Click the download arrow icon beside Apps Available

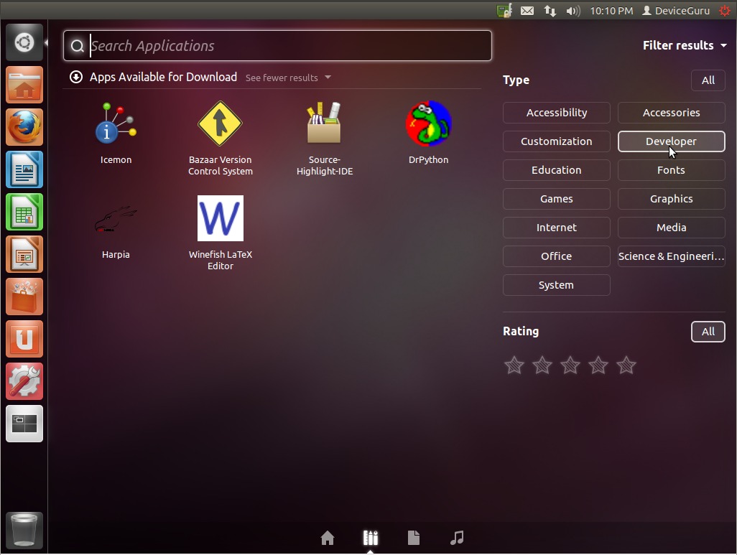coord(76,77)
